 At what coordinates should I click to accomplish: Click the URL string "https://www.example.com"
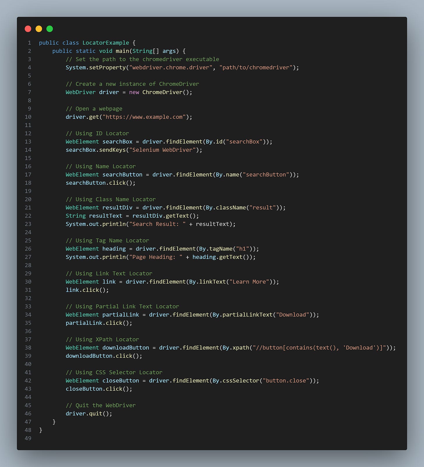click(144, 117)
